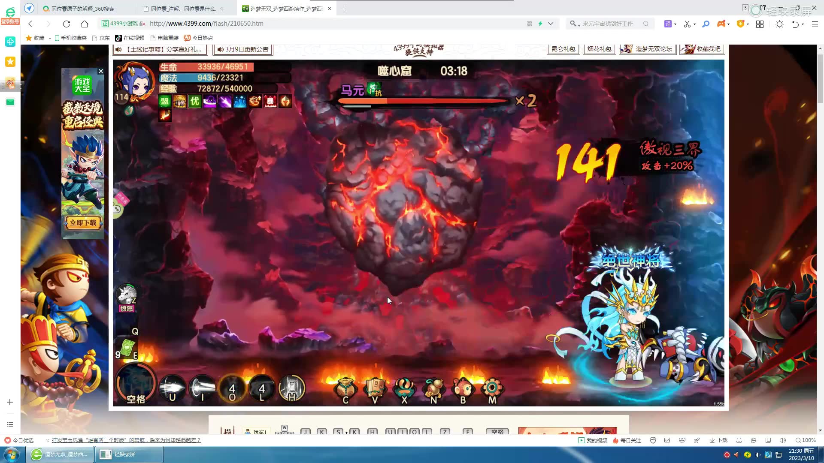Click the O skill on cooldown
The image size is (824, 463).
click(232, 388)
